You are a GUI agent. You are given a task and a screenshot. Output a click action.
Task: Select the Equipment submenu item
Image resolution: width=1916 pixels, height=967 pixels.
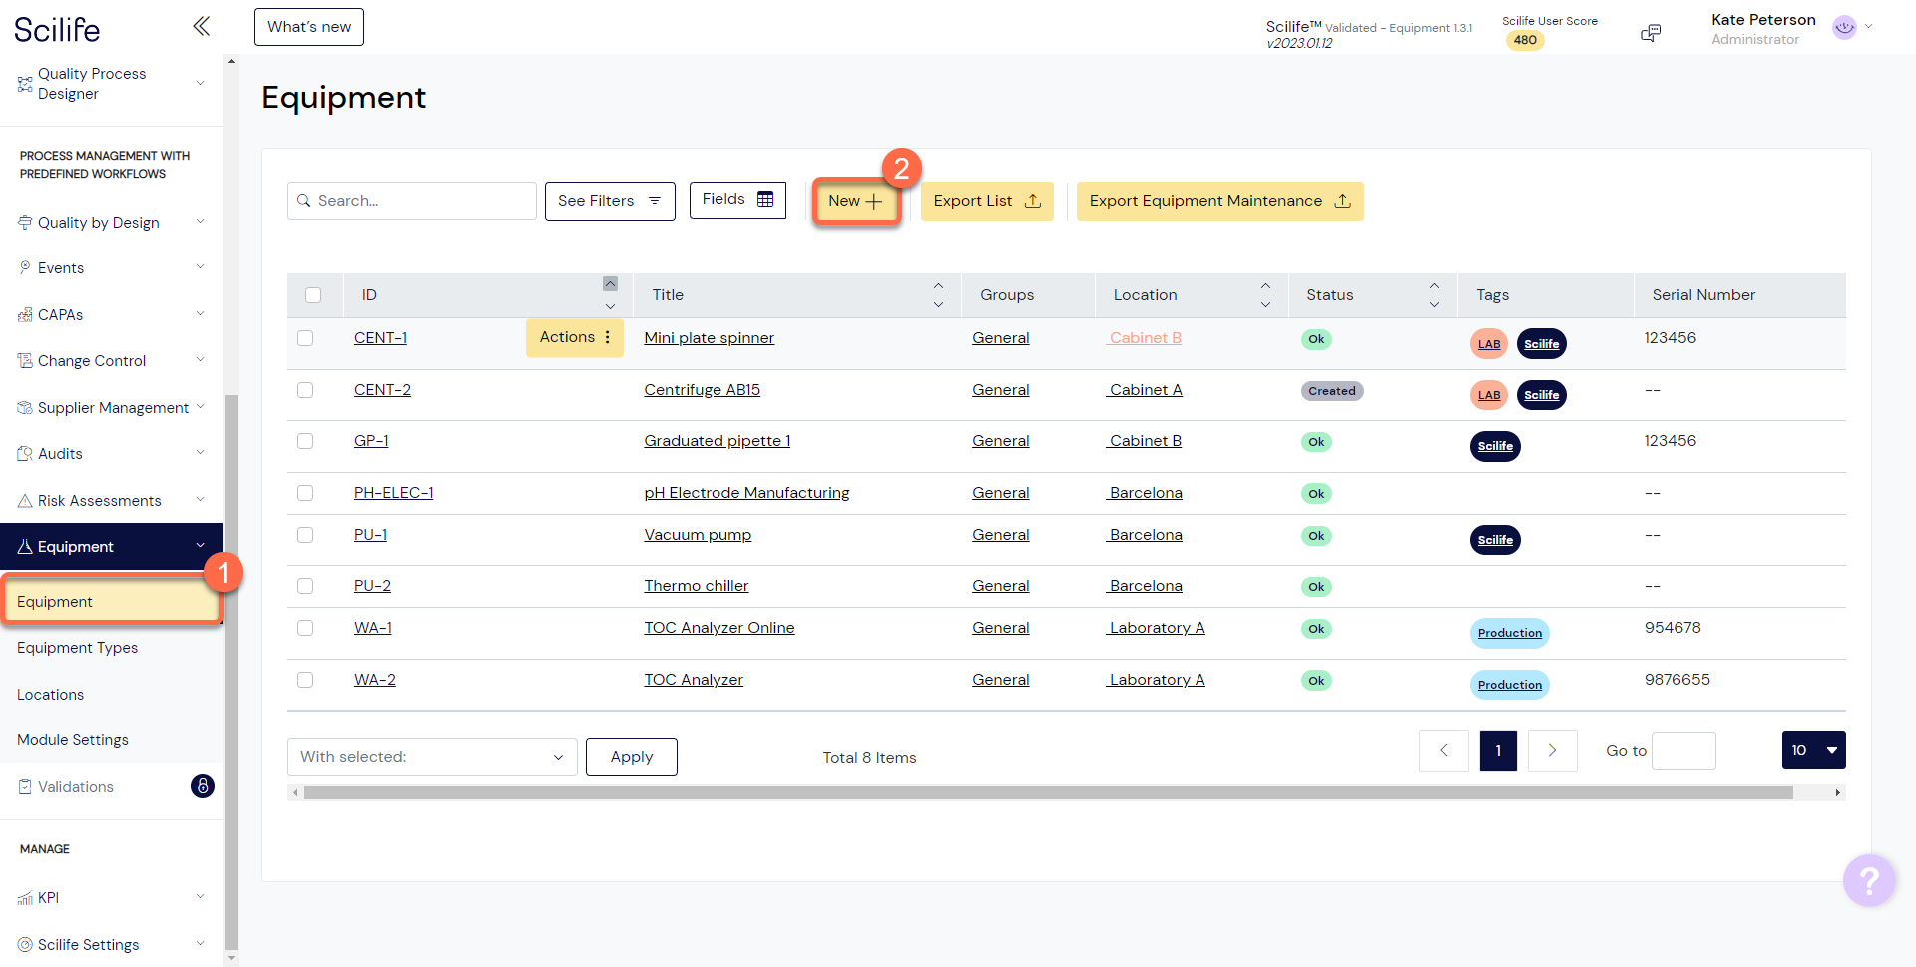(x=111, y=601)
